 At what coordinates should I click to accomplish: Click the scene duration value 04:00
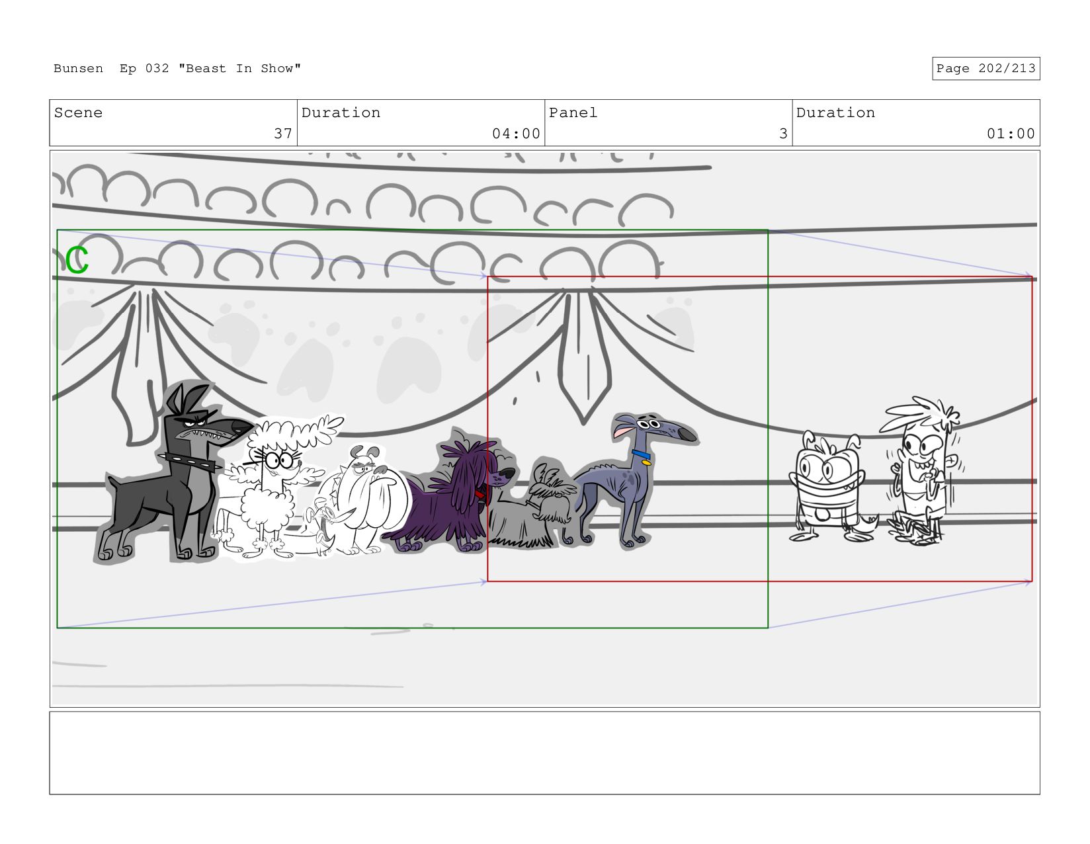[516, 134]
